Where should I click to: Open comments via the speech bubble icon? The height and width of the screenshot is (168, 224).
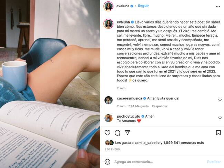pos(118,133)
